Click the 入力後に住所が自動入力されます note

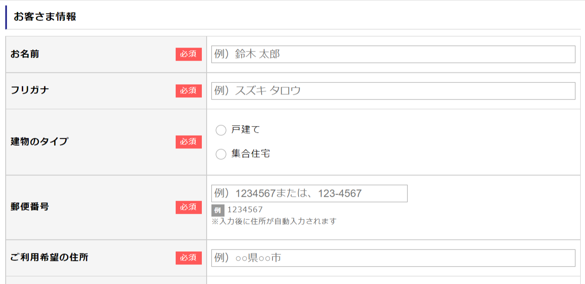(274, 221)
